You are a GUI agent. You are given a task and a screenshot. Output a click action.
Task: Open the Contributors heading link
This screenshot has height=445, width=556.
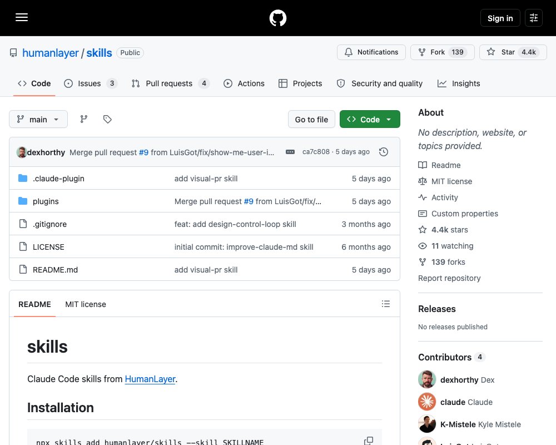(x=451, y=357)
